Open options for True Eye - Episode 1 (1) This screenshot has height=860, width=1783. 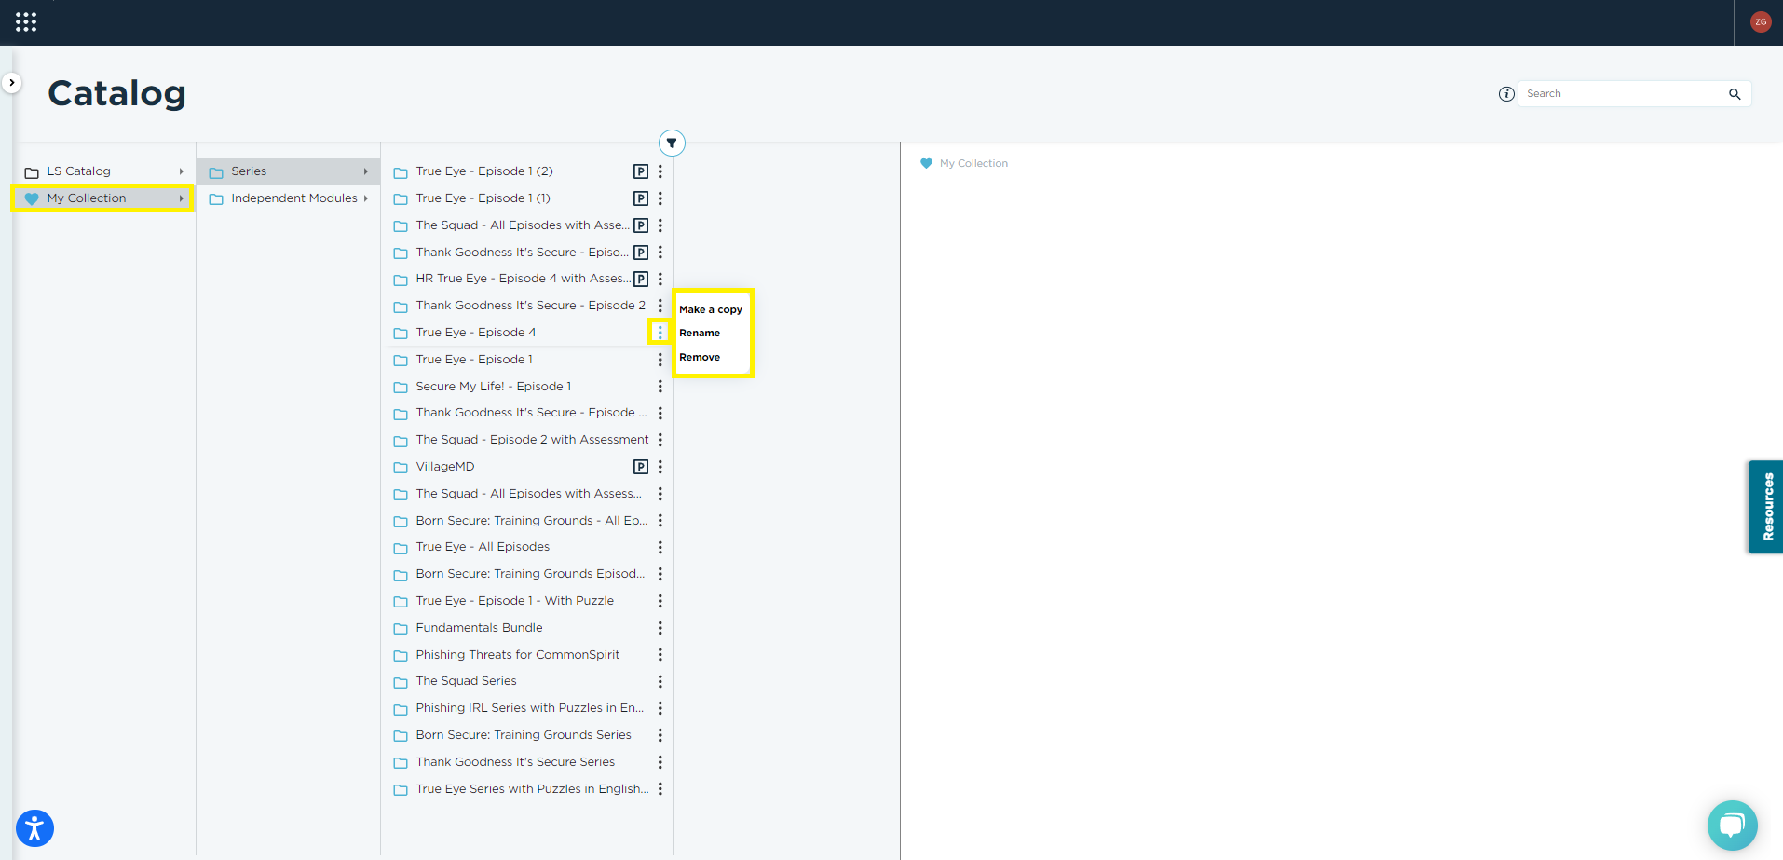[660, 198]
